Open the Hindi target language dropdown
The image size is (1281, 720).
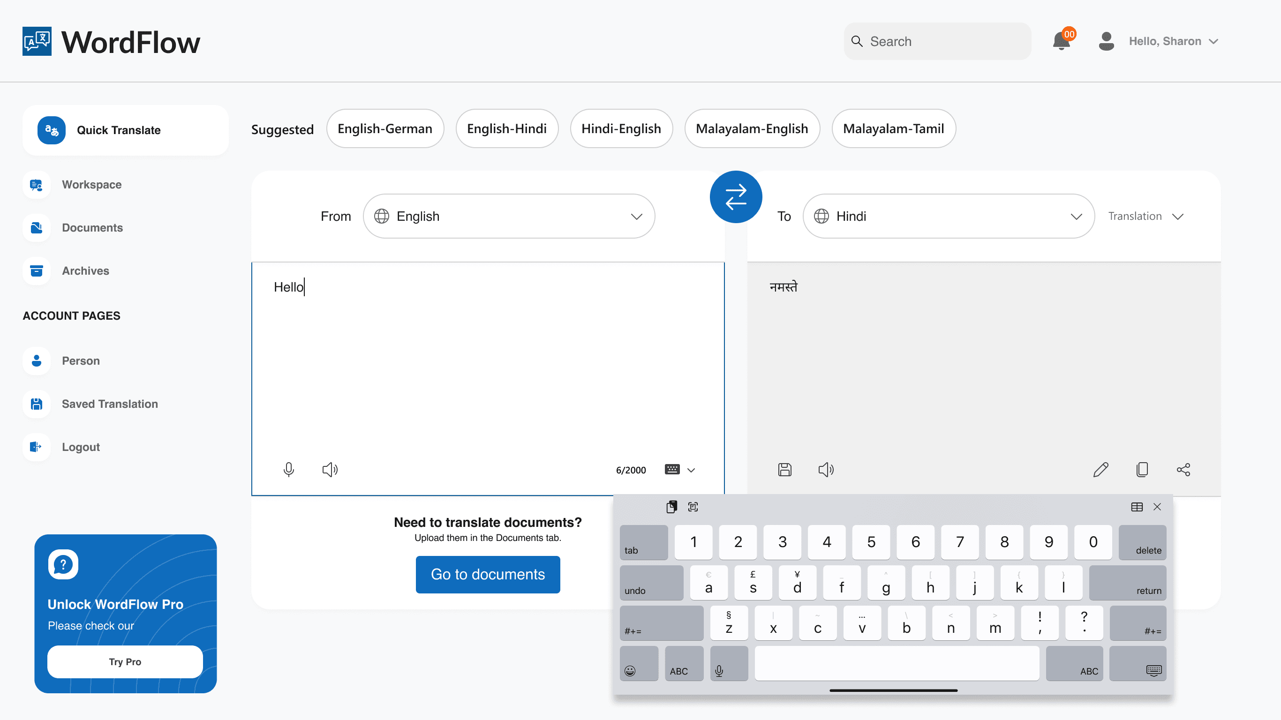(x=948, y=216)
